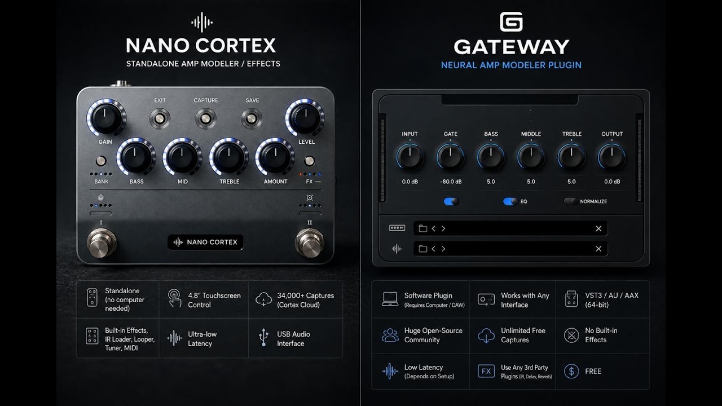Screen dimensions: 722x406
Task: Click Gateway's amp model file path field
Action: pos(511,228)
